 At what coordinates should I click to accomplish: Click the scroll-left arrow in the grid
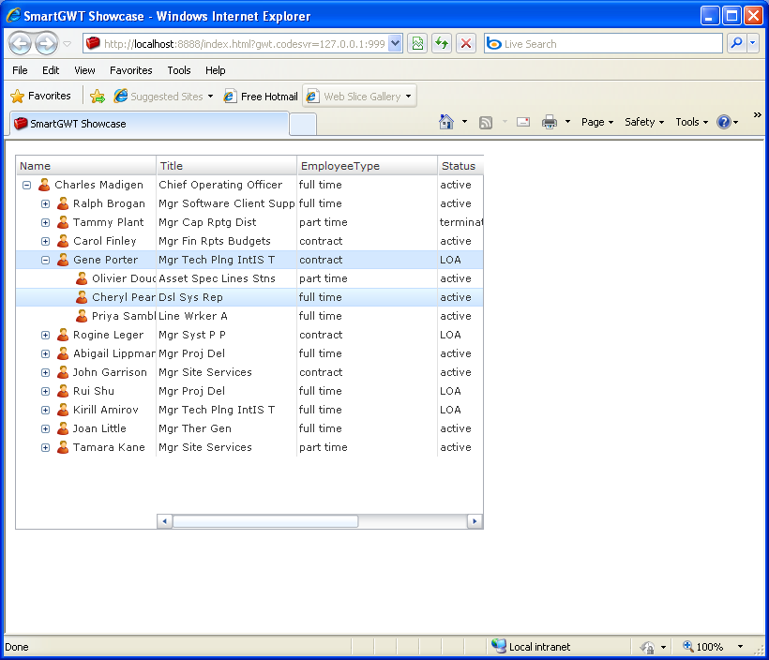click(x=165, y=521)
